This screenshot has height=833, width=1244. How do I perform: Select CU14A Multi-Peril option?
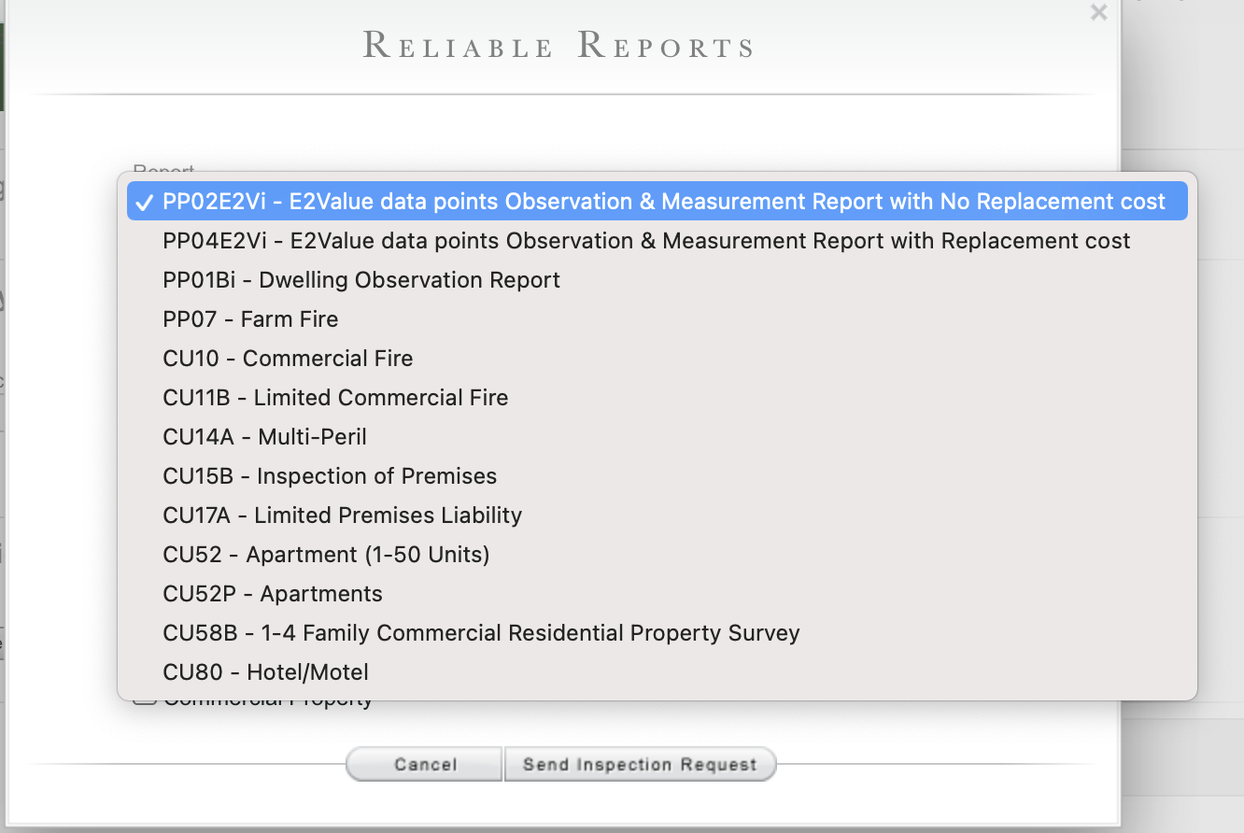(657, 437)
